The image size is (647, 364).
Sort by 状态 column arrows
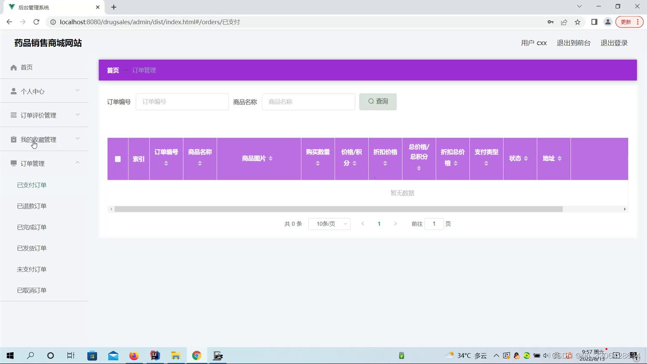click(526, 158)
